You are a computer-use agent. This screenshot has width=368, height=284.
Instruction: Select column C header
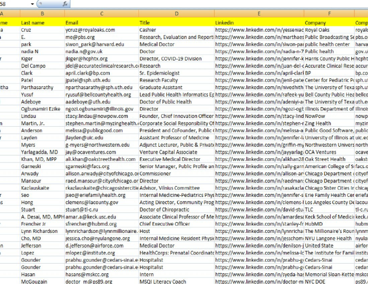(x=102, y=14)
